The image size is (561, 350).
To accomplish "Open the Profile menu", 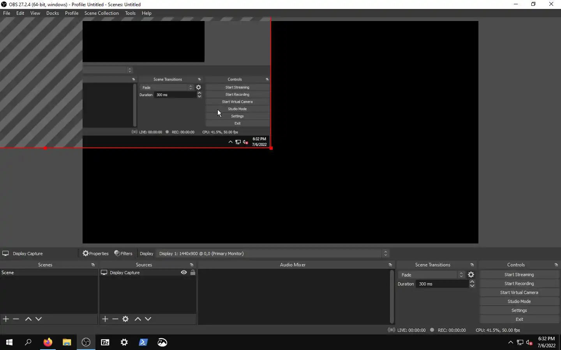I will coord(72,13).
